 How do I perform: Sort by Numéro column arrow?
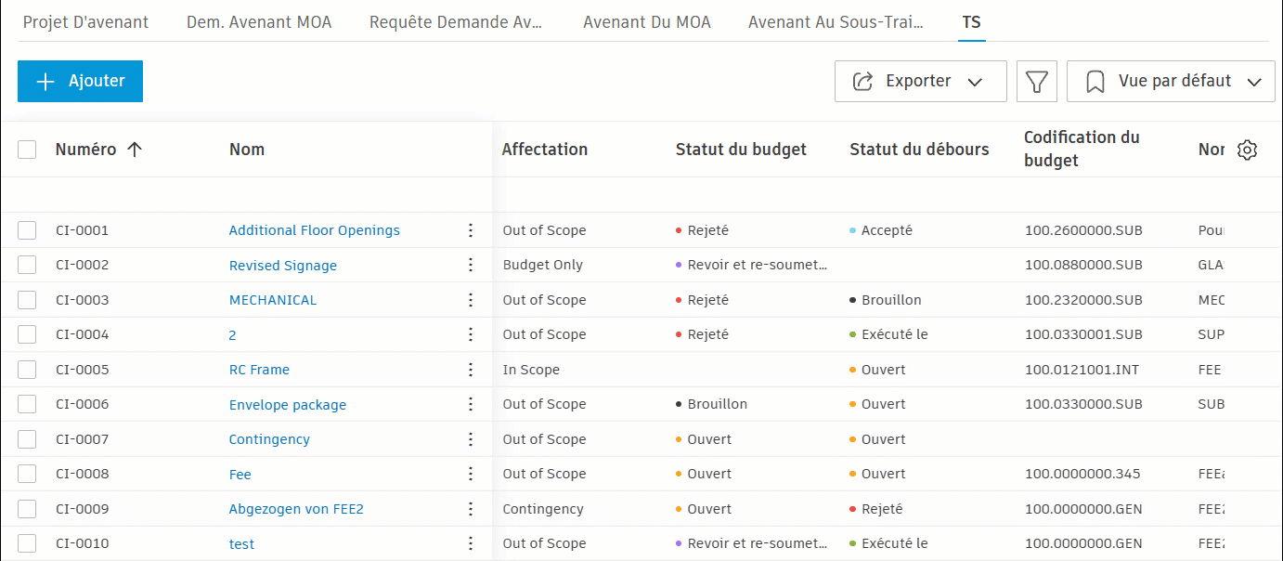pos(135,150)
